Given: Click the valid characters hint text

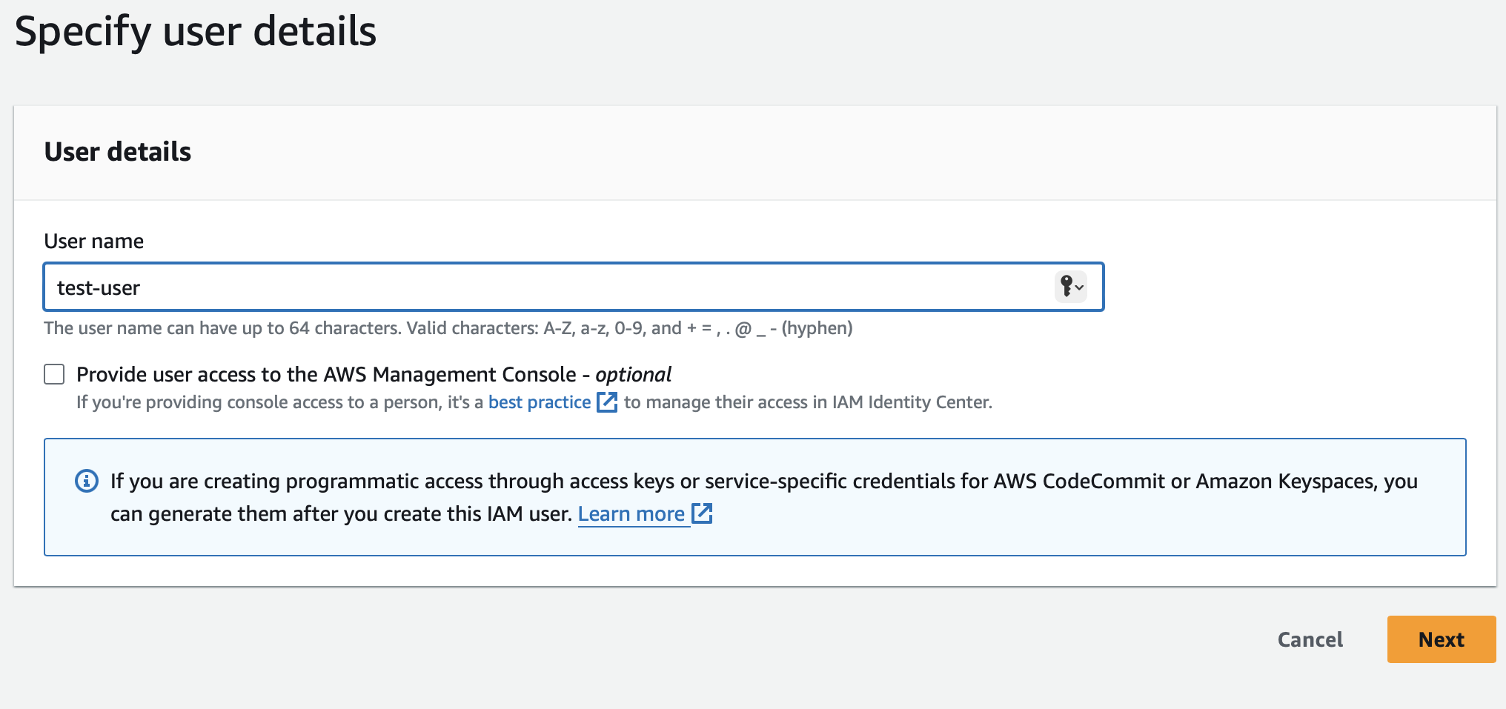Looking at the screenshot, I should pyautogui.click(x=448, y=328).
